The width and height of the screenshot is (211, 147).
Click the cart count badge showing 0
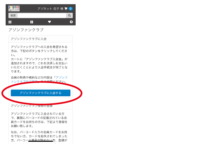(71, 8)
